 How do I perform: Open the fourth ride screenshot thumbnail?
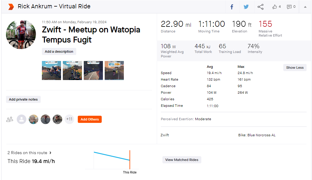(x=114, y=71)
